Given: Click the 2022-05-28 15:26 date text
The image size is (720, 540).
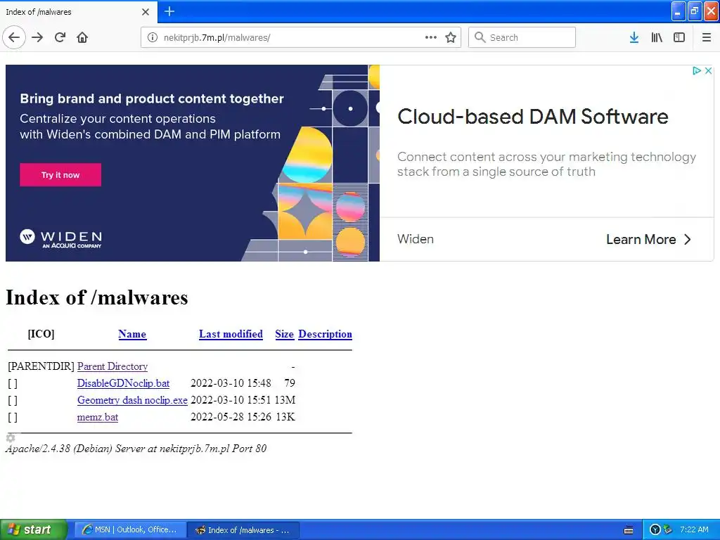Looking at the screenshot, I should pyautogui.click(x=231, y=418).
